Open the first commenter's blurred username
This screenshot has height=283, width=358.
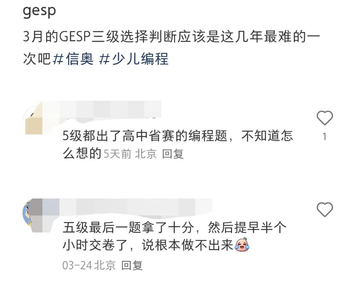(x=102, y=109)
